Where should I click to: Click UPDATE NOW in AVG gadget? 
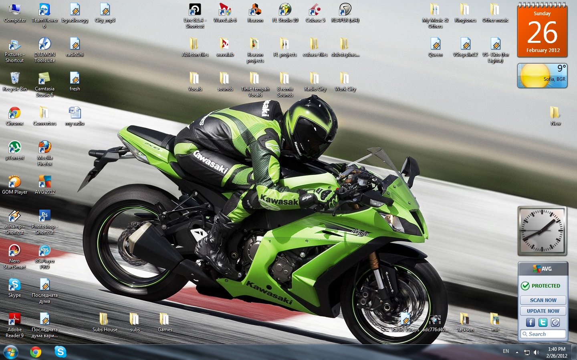coord(543,311)
